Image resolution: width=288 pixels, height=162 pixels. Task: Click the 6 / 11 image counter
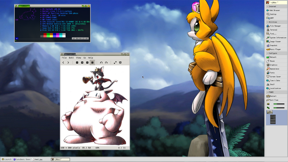point(122,148)
